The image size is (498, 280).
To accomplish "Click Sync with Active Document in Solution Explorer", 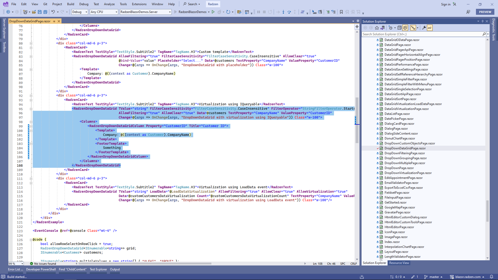I will (x=383, y=28).
